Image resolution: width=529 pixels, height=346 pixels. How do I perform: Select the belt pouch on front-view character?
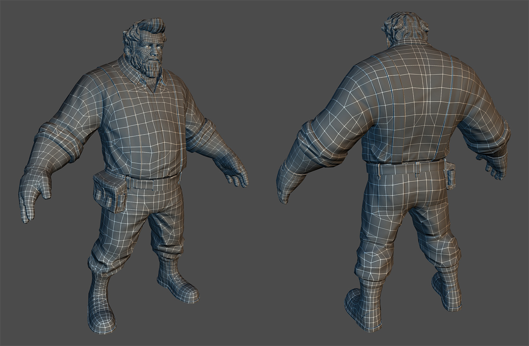point(110,190)
